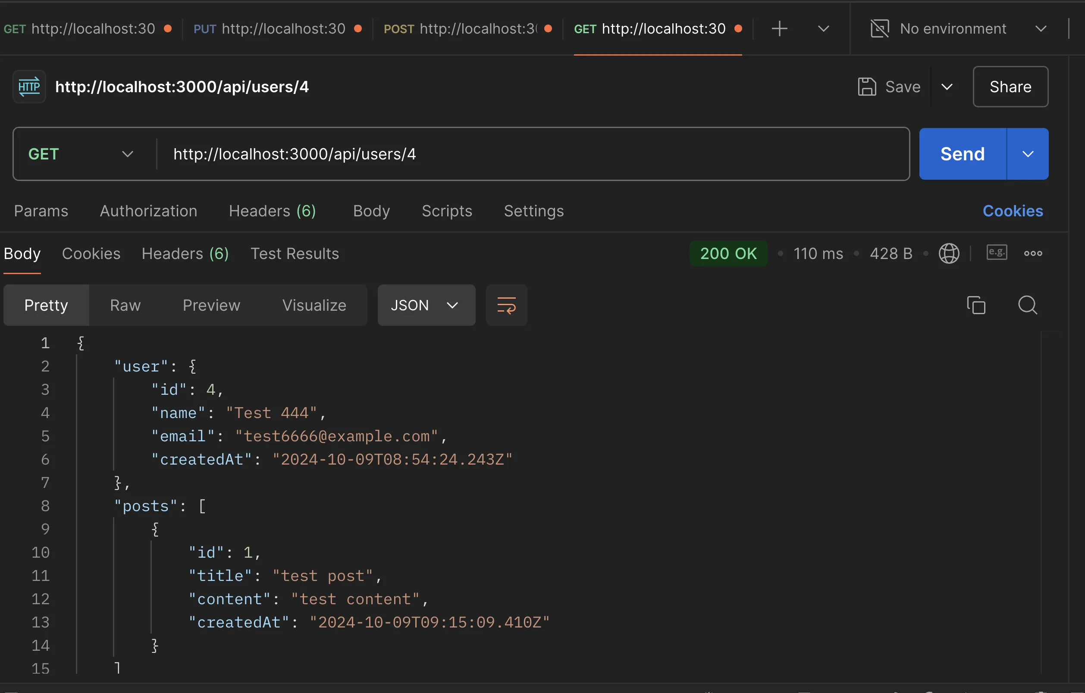The width and height of the screenshot is (1085, 693).
Task: Click line number 10 in the gutter
Action: 41,552
